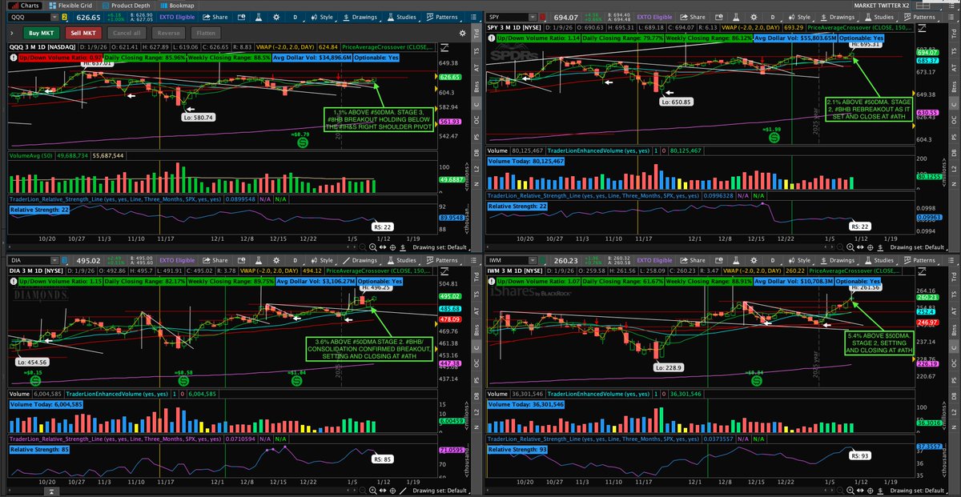This screenshot has width=961, height=497.
Task: Change QQQ chart D timeframe
Action: (x=296, y=18)
